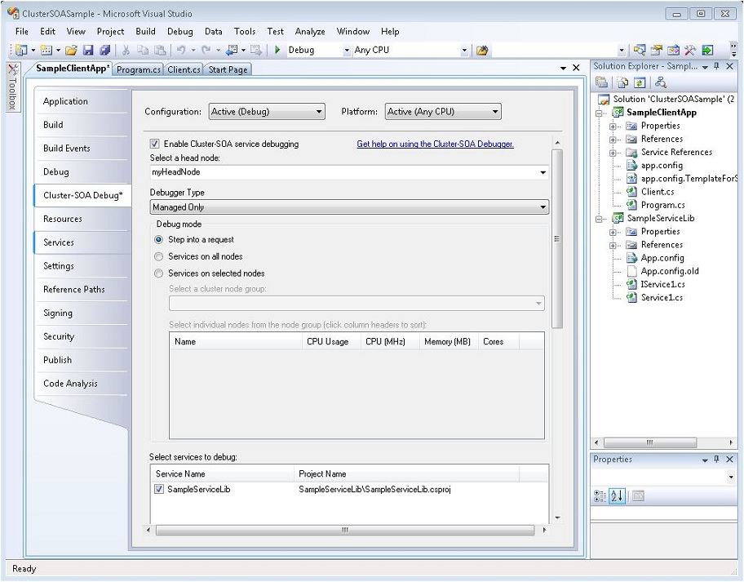Open the Analyze menu
The width and height of the screenshot is (744, 582).
(310, 31)
